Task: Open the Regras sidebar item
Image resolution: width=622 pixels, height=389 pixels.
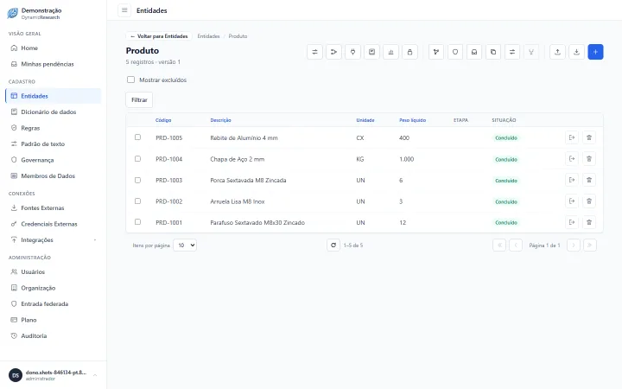Action: (x=53, y=128)
